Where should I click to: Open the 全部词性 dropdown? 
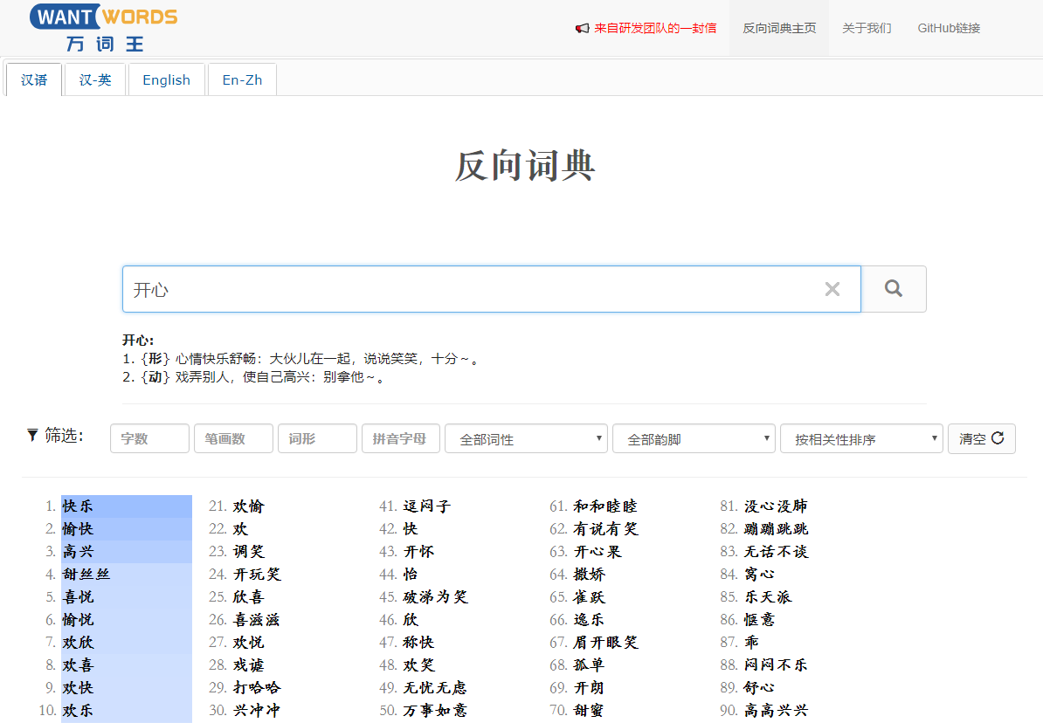point(526,439)
